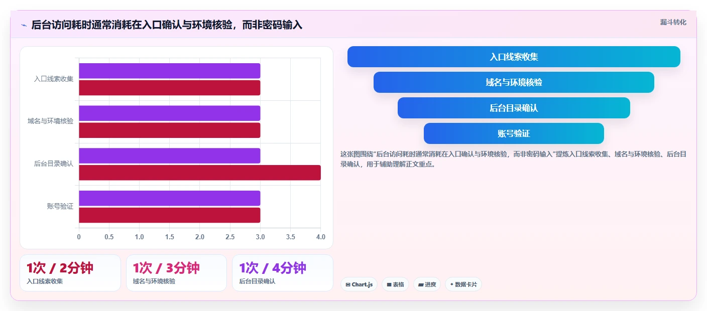This screenshot has height=311, width=707.
Task: Click the 2.0 tick on the x-axis
Action: 200,237
